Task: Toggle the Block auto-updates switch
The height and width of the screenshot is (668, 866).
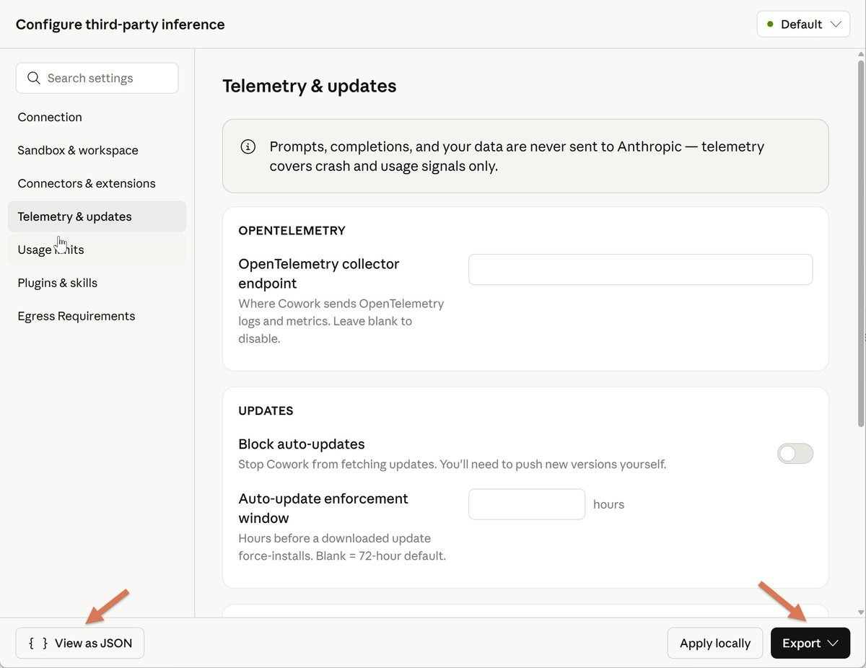Action: click(795, 454)
